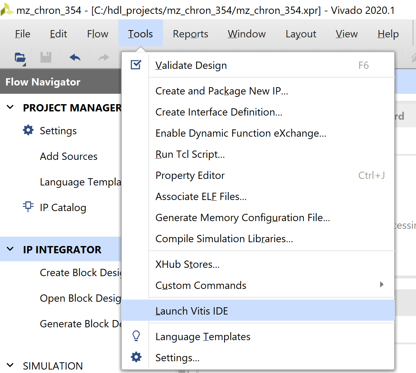Click Open Block Design link
This screenshot has width=416, height=373.
coord(80,298)
